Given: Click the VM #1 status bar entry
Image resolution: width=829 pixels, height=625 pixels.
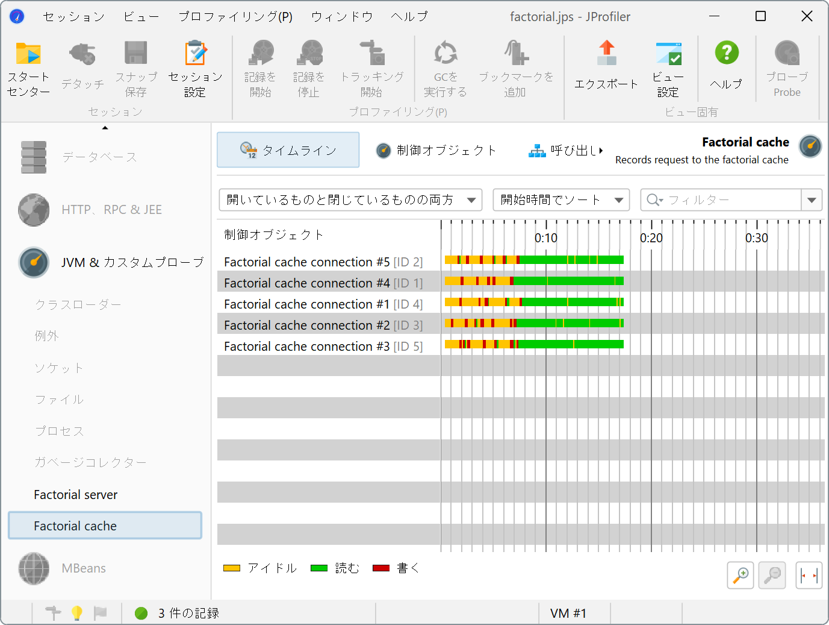Looking at the screenshot, I should click(568, 613).
